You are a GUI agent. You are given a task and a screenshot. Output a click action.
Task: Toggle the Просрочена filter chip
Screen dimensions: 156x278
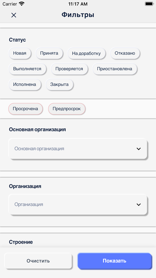click(x=25, y=109)
